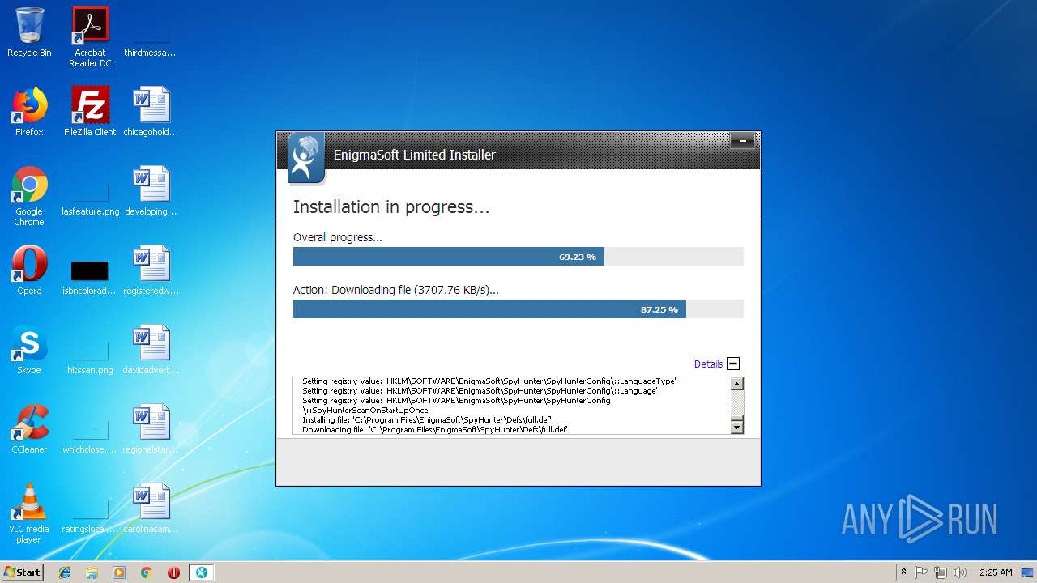Open the Windows Start menu
The height and width of the screenshot is (583, 1037).
click(22, 572)
